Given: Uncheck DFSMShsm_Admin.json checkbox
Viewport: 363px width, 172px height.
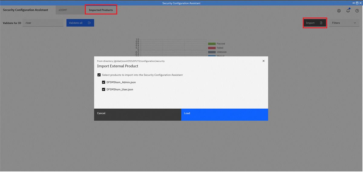Looking at the screenshot, I should click(104, 82).
